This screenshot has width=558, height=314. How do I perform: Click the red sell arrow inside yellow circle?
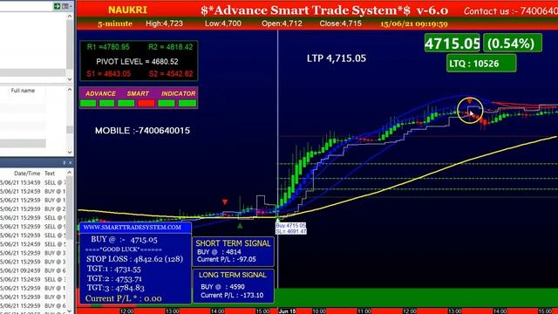pyautogui.click(x=470, y=101)
